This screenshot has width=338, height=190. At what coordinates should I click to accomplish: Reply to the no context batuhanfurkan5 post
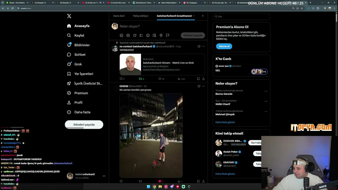[122, 79]
